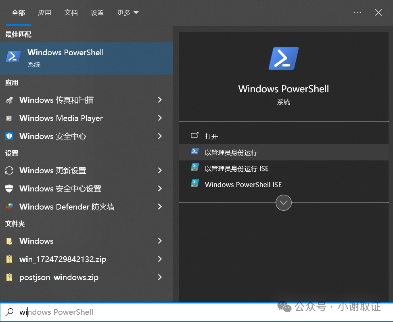Image resolution: width=393 pixels, height=322 pixels.
Task: Click the 打开 action
Action: pyautogui.click(x=212, y=136)
